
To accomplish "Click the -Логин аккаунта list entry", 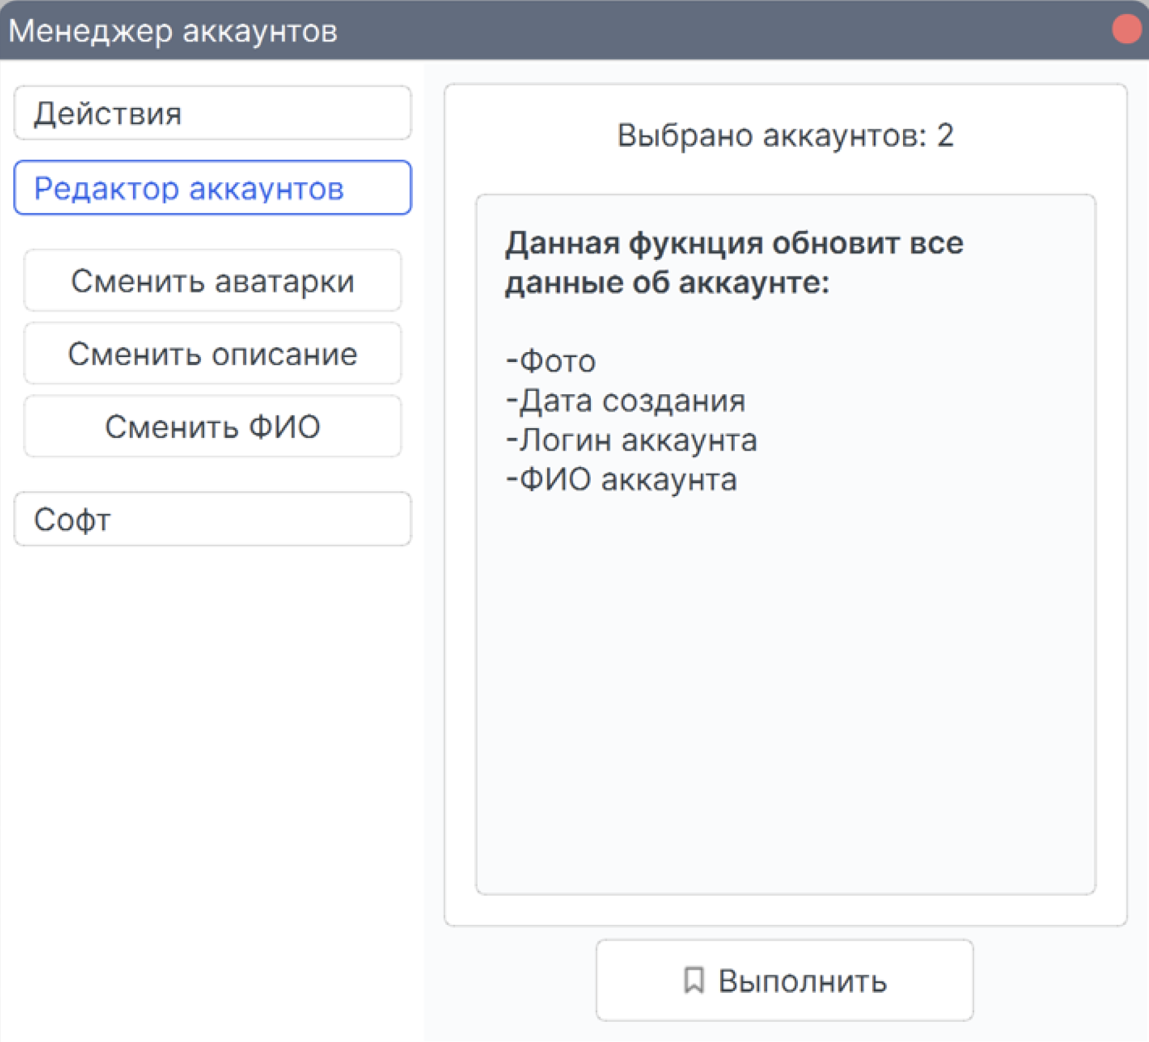I will (632, 440).
